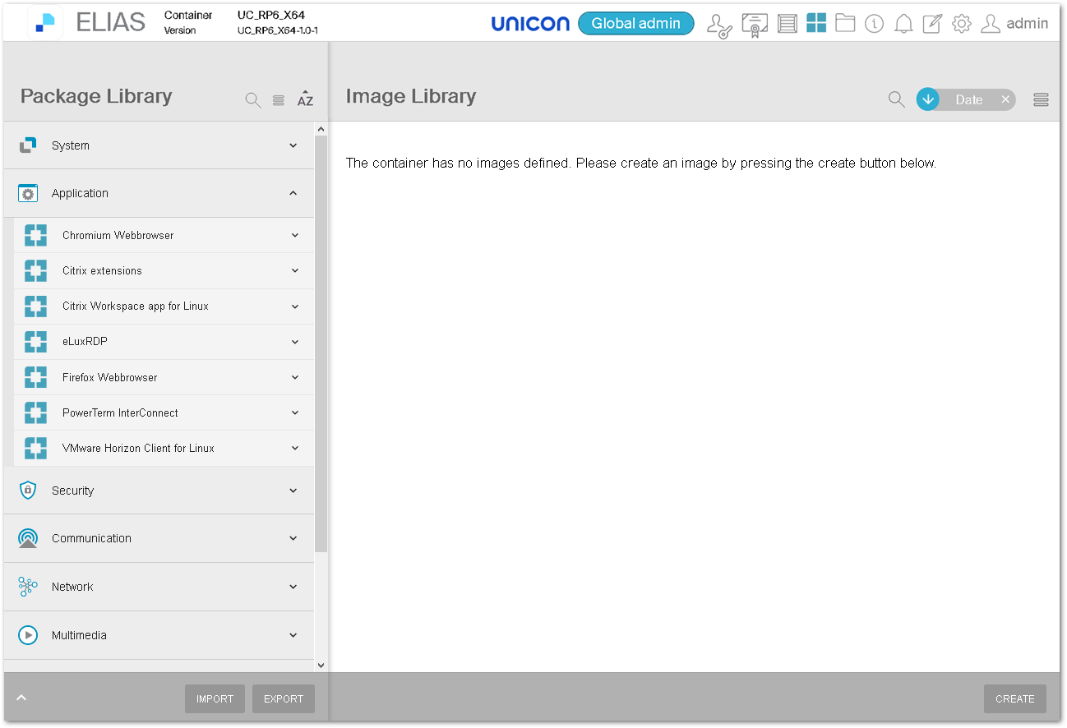Open the edit note pencil icon
The image size is (1067, 728).
932,24
